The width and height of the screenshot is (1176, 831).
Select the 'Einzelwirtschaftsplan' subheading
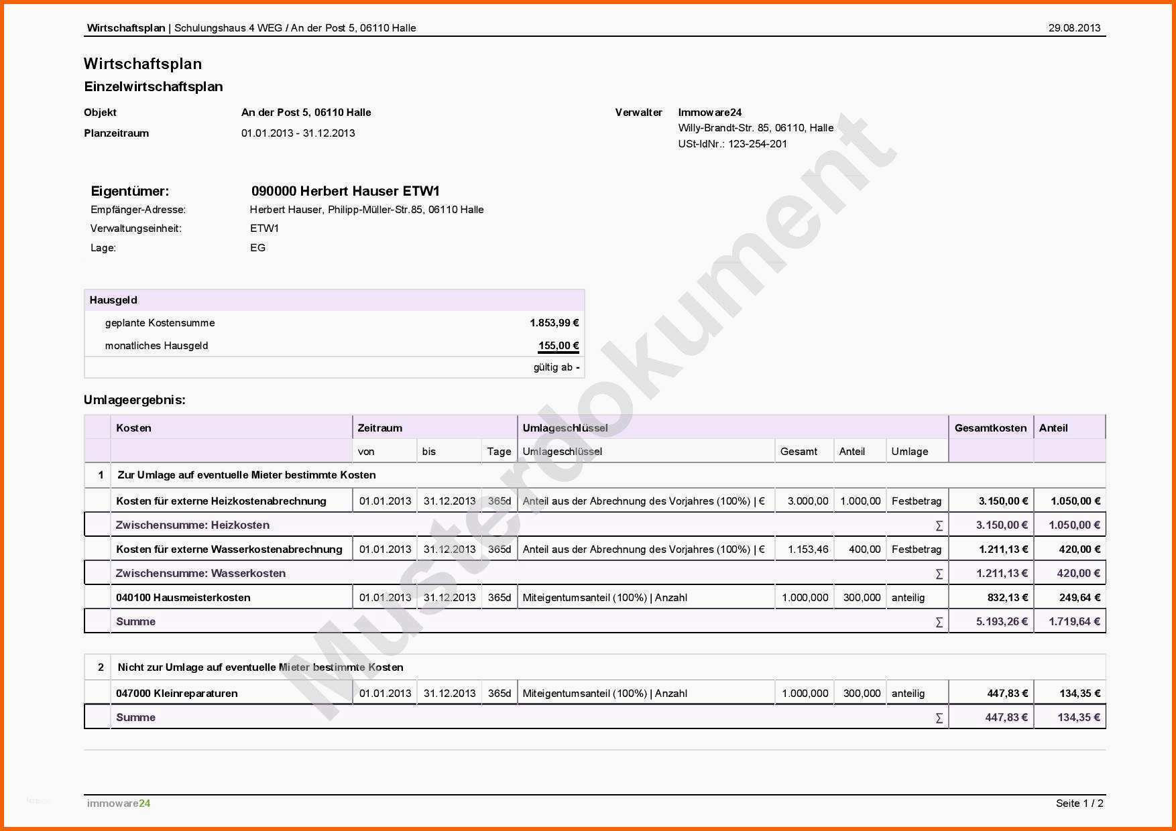pyautogui.click(x=154, y=86)
